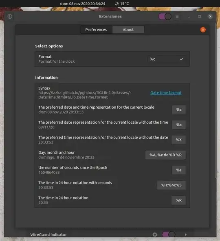Expand the WireGuard Indicator row arrow
This screenshot has width=220, height=241.
(186, 234)
